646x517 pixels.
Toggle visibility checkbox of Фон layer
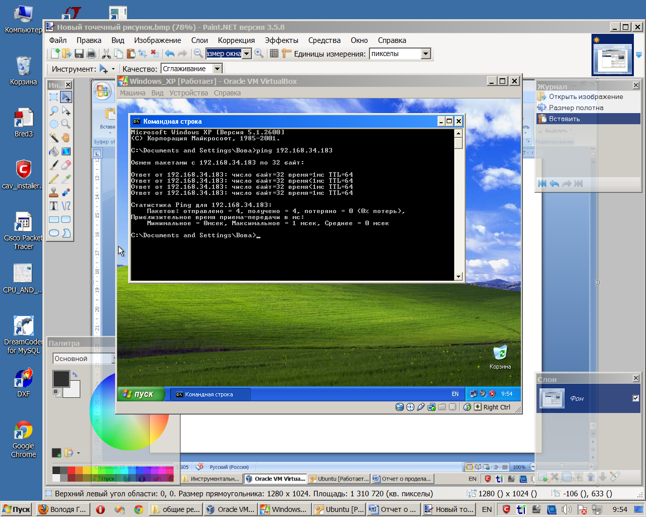(x=635, y=398)
